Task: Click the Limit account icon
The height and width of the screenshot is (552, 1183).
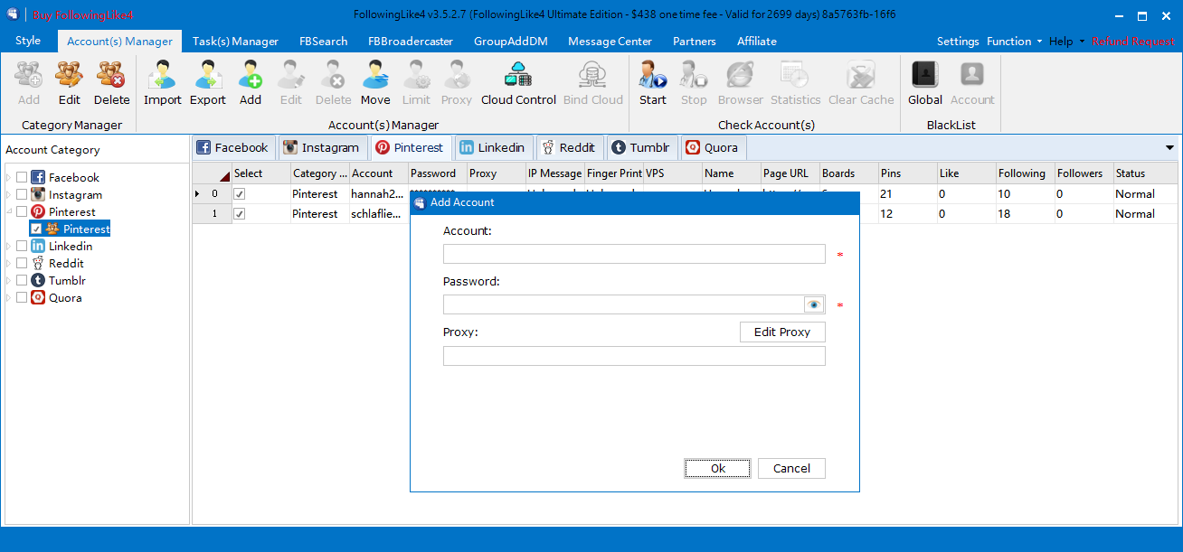Action: tap(416, 83)
